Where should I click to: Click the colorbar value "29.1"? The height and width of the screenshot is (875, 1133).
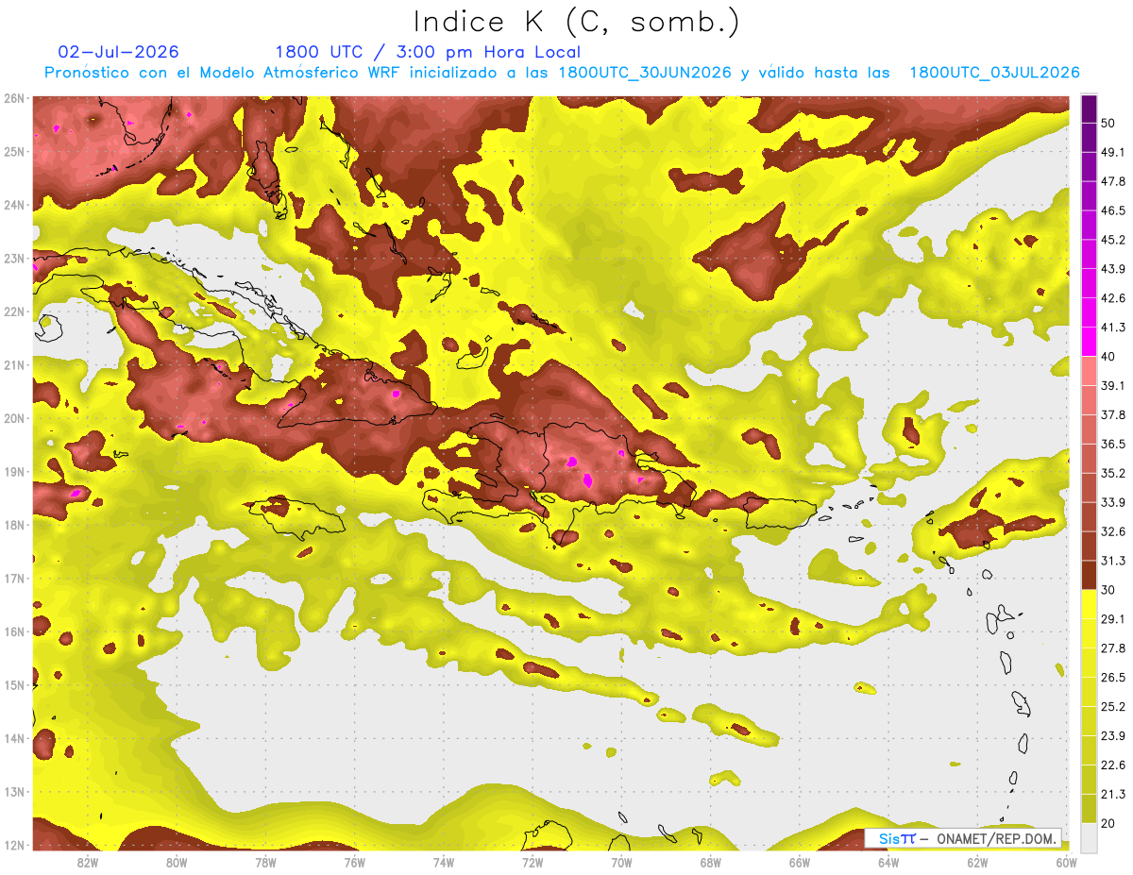click(x=1114, y=619)
